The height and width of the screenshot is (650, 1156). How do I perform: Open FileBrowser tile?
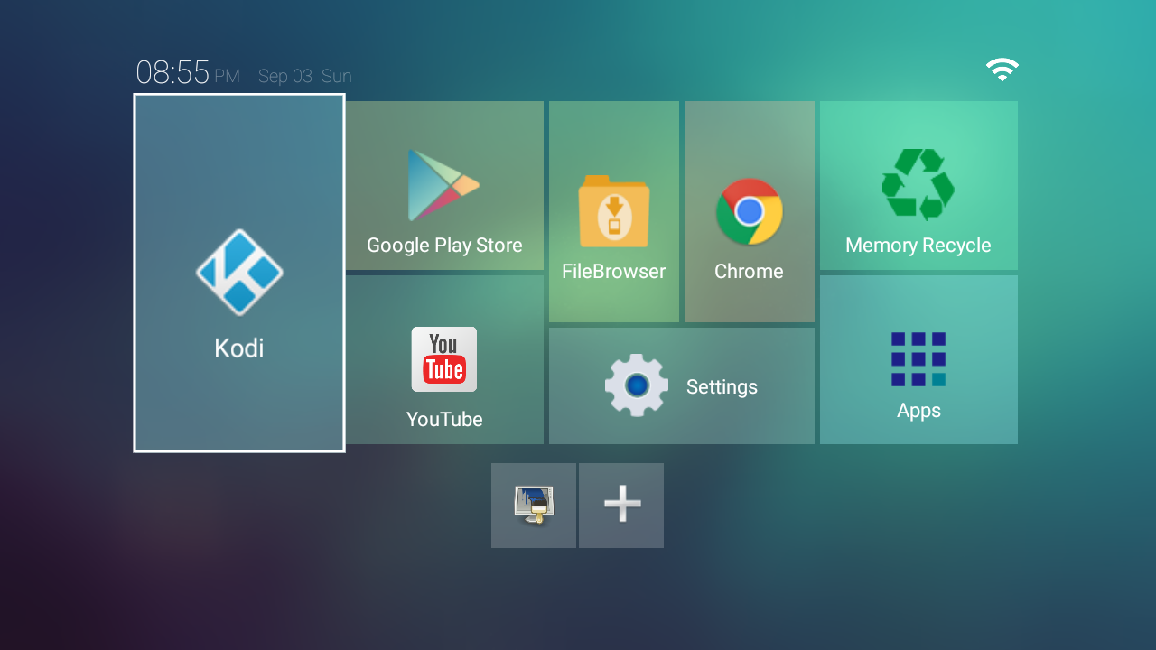pos(614,211)
